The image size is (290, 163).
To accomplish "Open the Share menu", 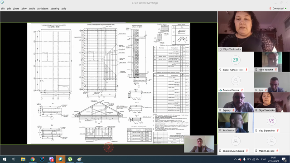I will tap(16, 9).
